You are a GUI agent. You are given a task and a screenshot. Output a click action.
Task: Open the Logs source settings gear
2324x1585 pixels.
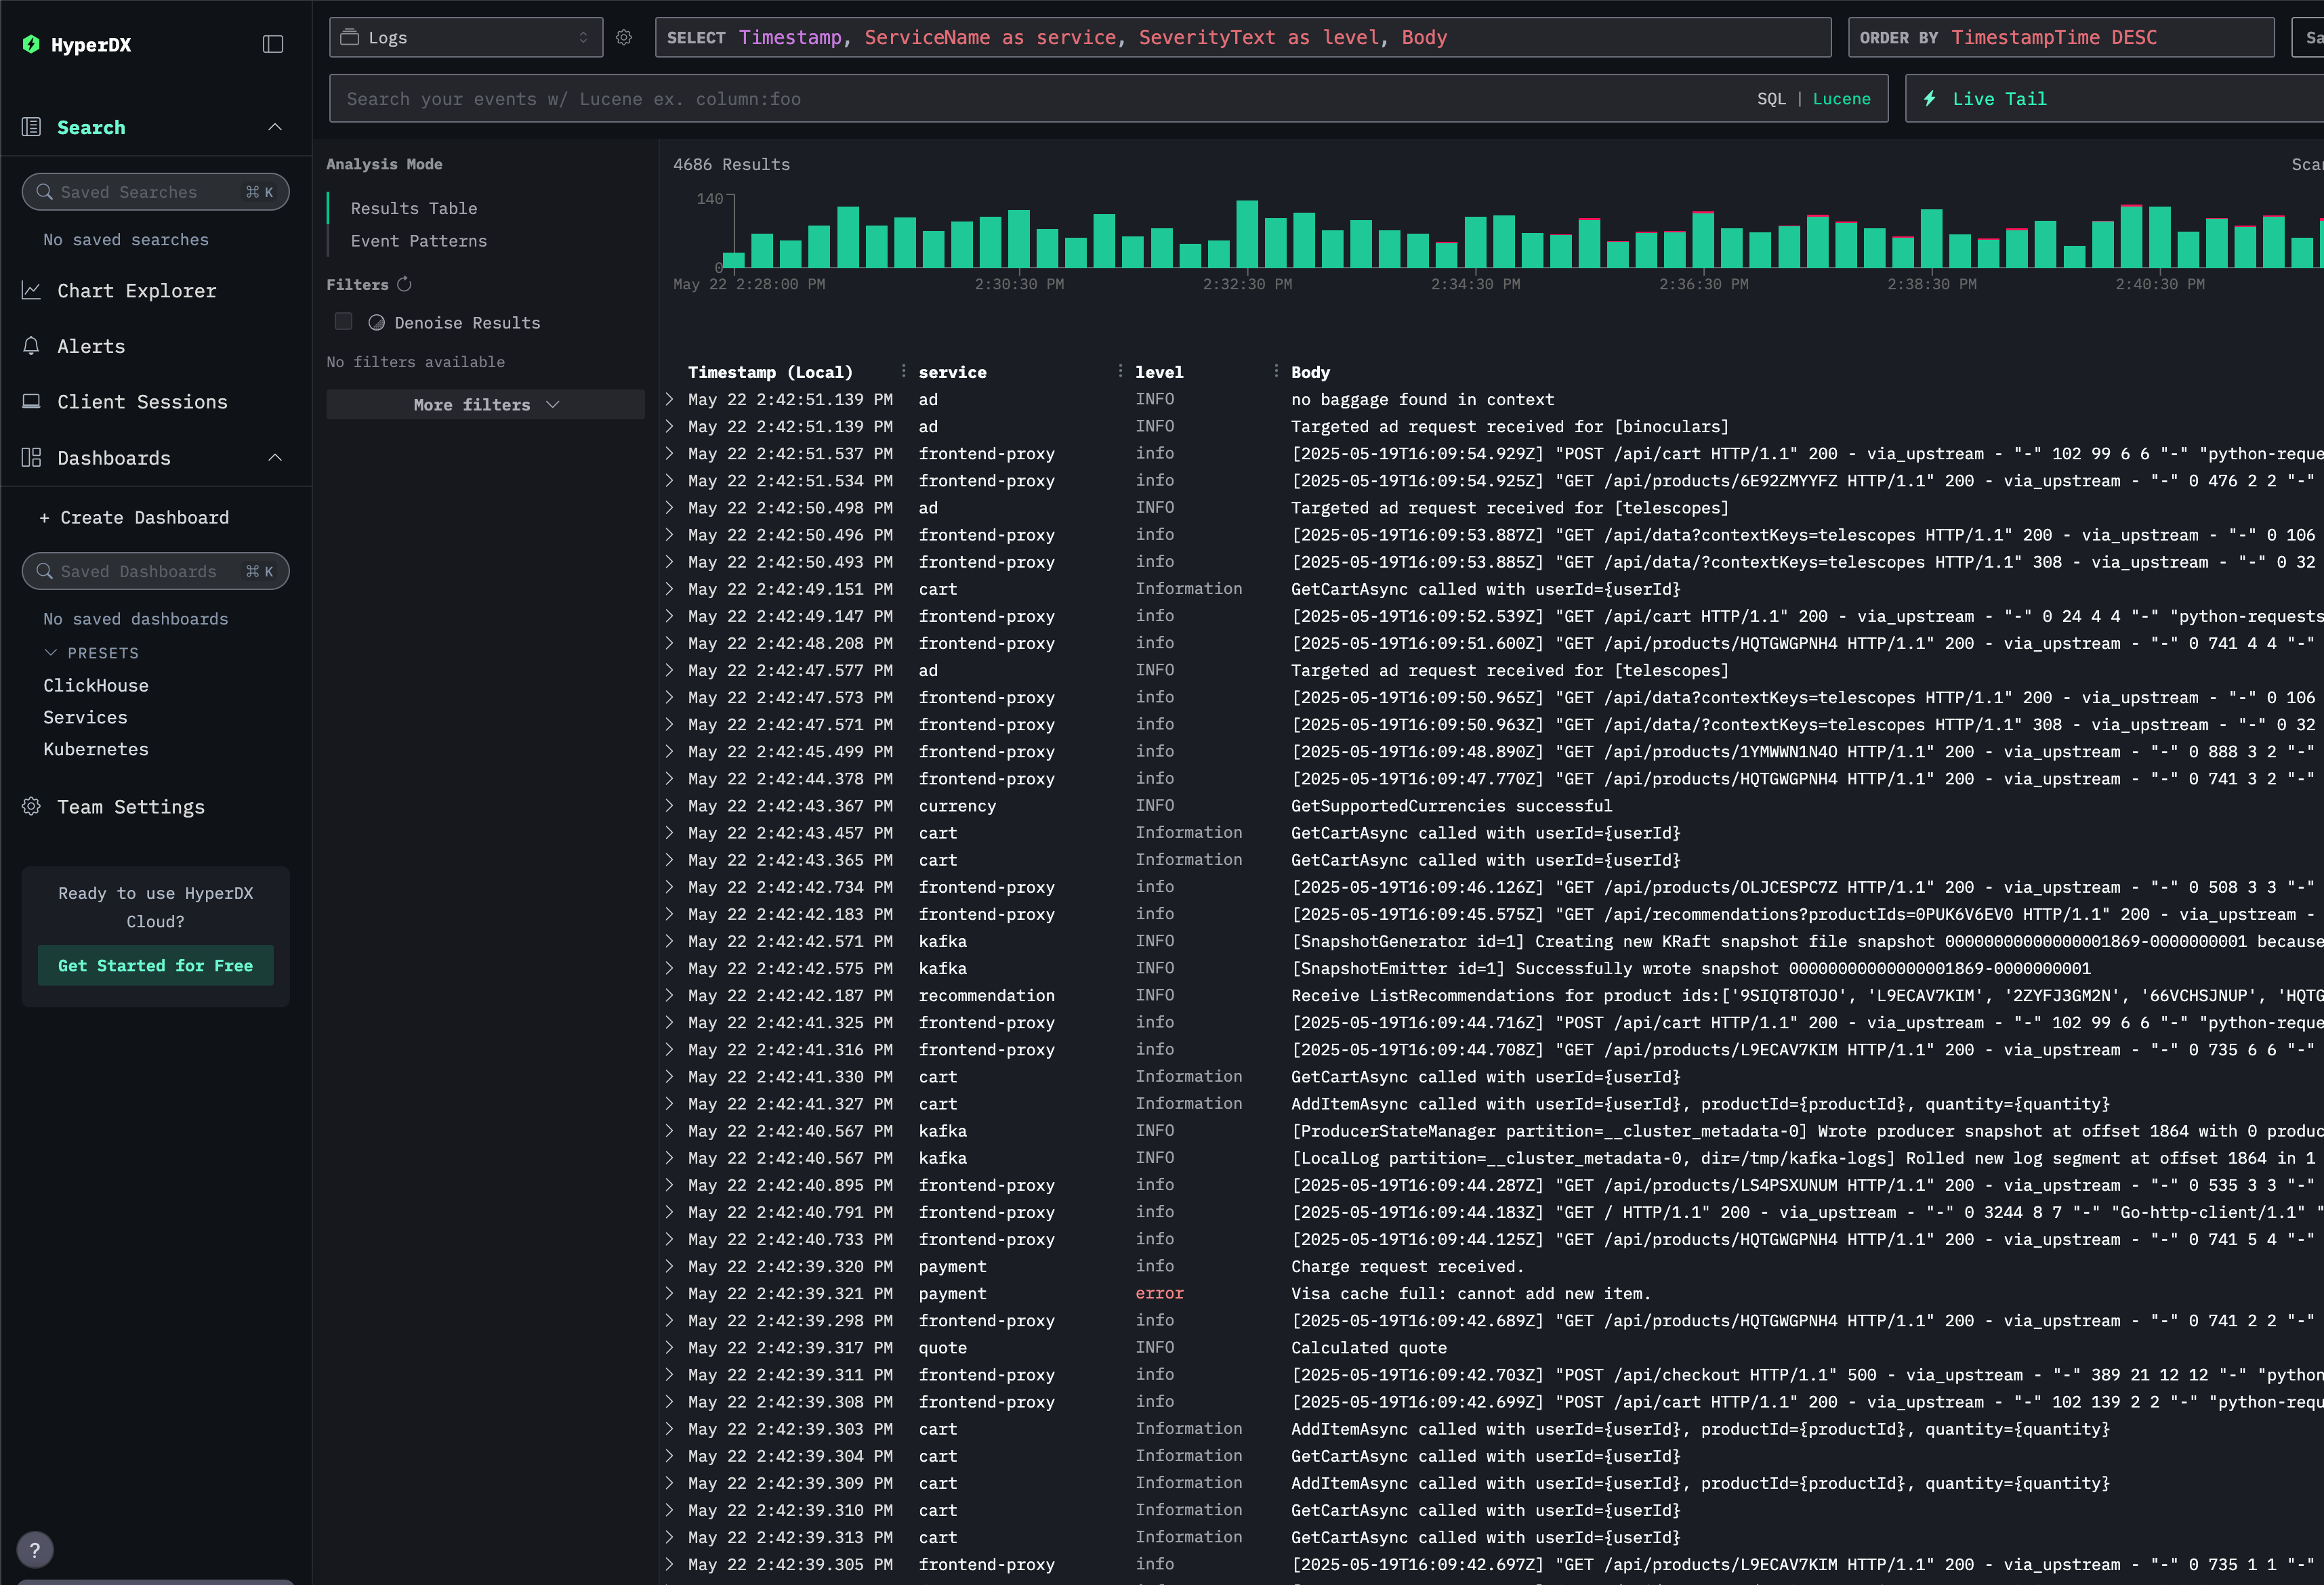pyautogui.click(x=624, y=37)
